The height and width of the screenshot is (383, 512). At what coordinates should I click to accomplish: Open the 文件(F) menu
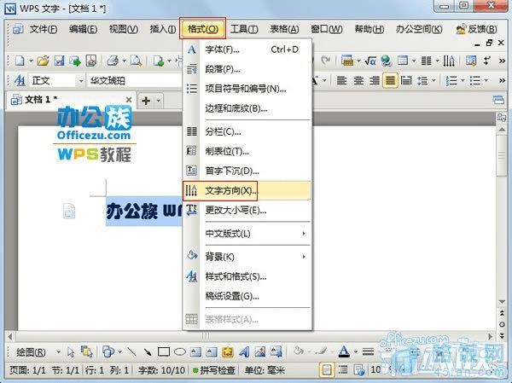click(44, 29)
